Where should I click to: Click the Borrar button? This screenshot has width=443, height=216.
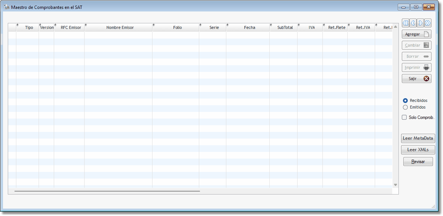coord(416,56)
